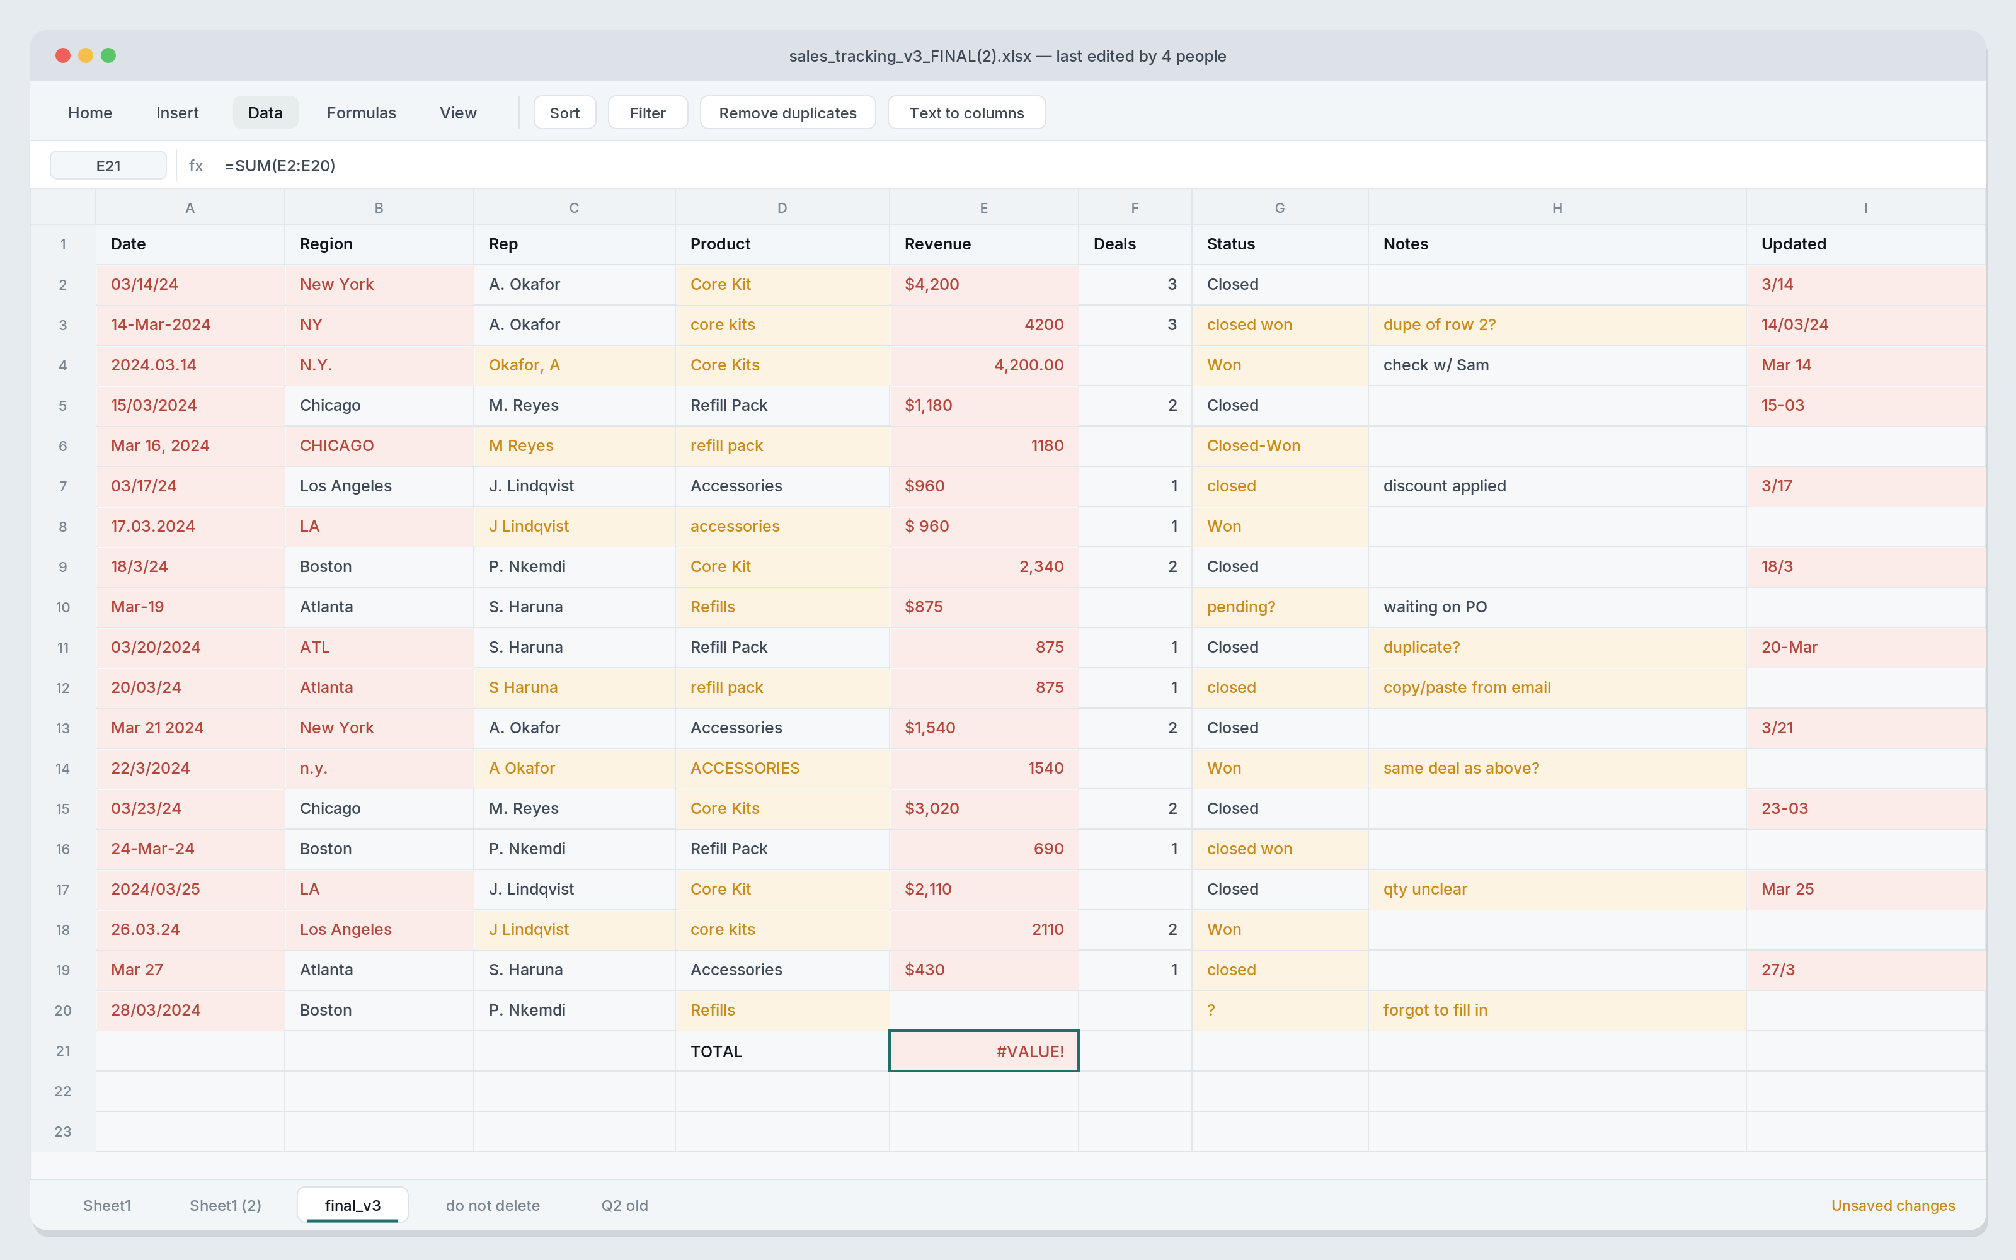The height and width of the screenshot is (1260, 2016).
Task: Open the 'do not delete' sheet
Action: [492, 1205]
